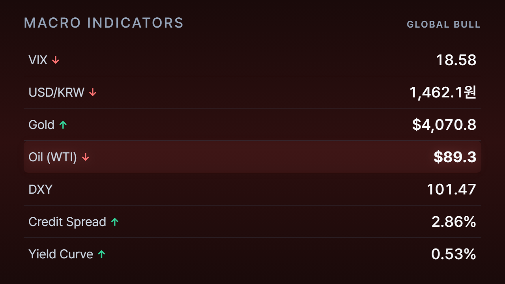The width and height of the screenshot is (505, 284).
Task: Select the Gold indicator label
Action: (x=41, y=125)
